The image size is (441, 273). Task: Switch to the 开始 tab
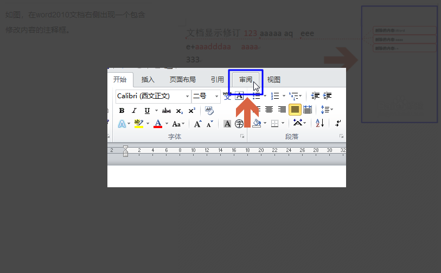click(x=120, y=80)
